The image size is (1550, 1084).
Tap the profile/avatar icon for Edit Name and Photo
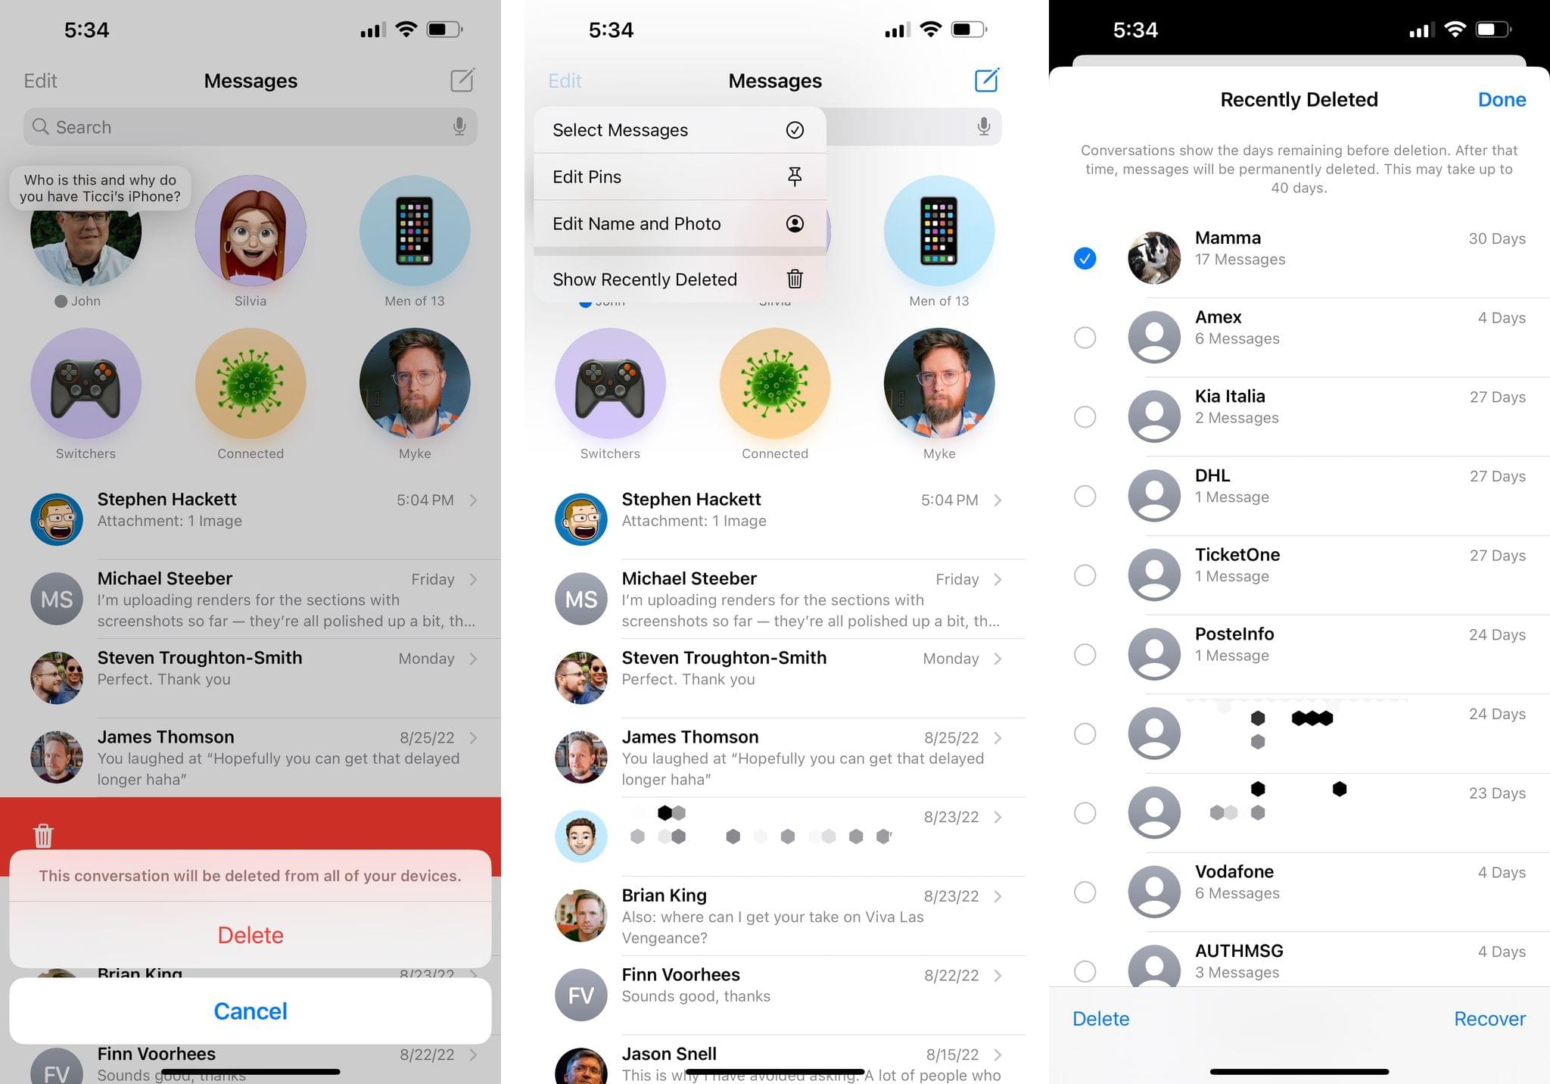(795, 223)
